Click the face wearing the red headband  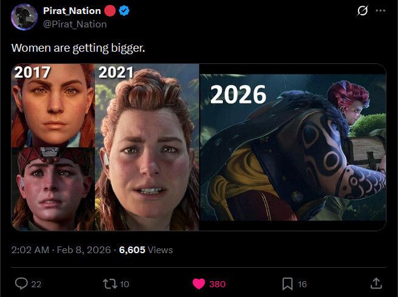pos(53,189)
